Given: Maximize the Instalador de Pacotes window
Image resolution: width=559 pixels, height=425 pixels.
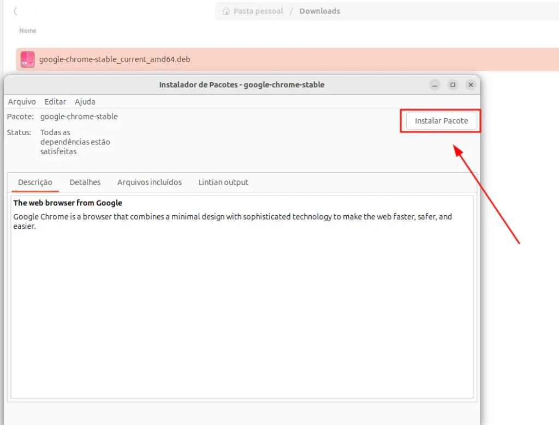Looking at the screenshot, I should click(453, 84).
